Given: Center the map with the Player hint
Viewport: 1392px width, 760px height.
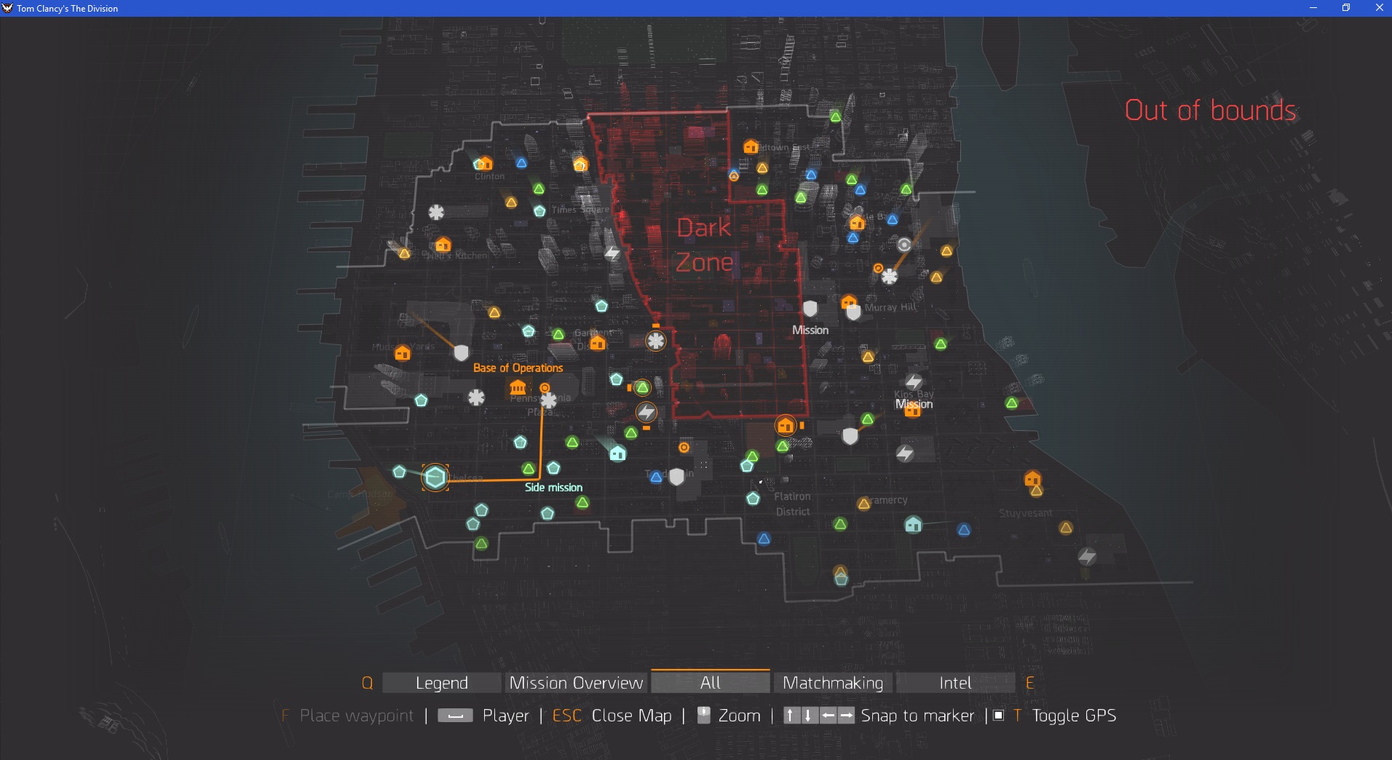Looking at the screenshot, I should [483, 716].
